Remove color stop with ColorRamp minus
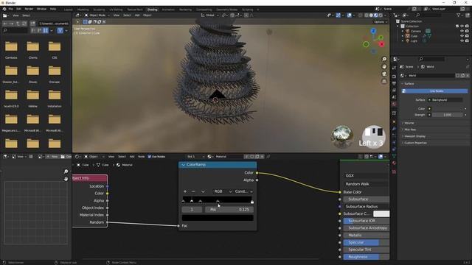 point(193,191)
